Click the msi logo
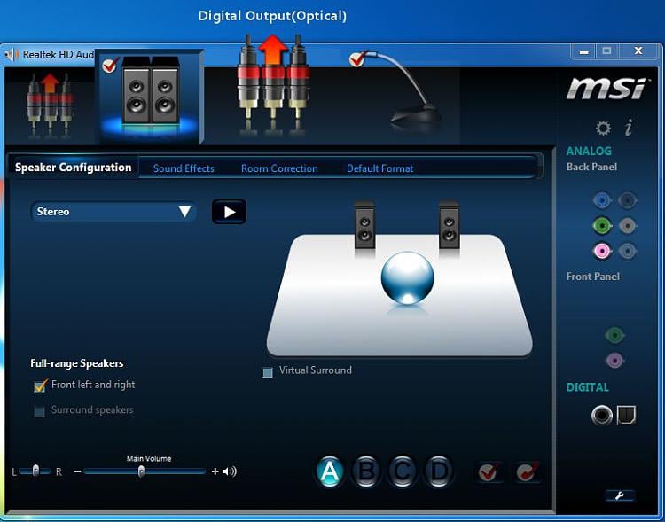Image resolution: width=665 pixels, height=522 pixels. tap(606, 89)
